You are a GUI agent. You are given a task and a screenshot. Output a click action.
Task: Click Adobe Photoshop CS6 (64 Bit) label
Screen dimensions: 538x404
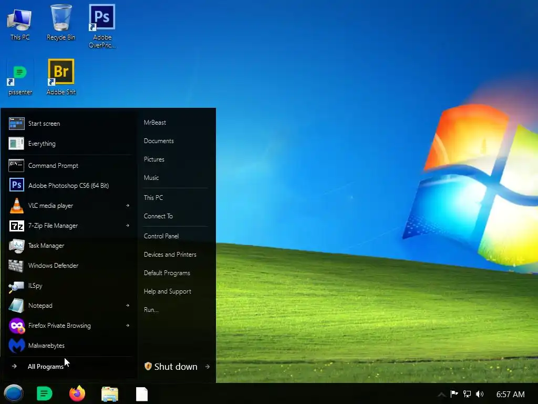(69, 186)
